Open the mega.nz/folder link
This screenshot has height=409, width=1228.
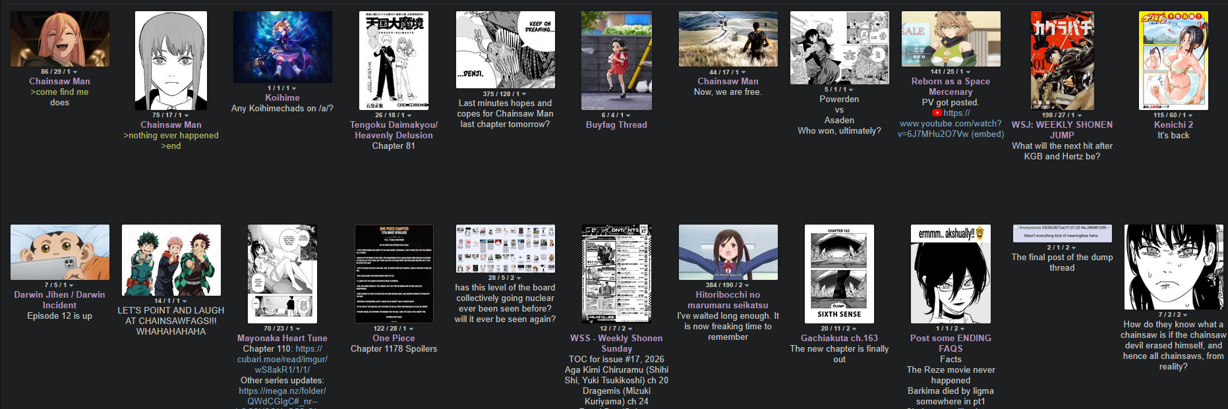click(x=282, y=396)
